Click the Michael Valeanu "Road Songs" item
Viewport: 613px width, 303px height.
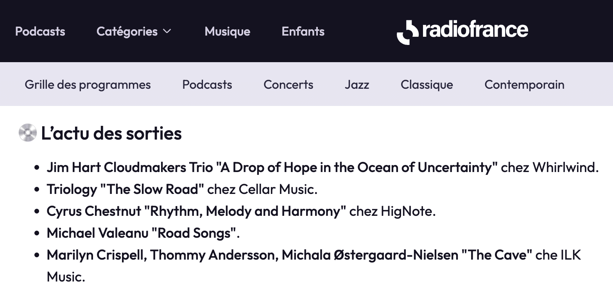point(143,233)
